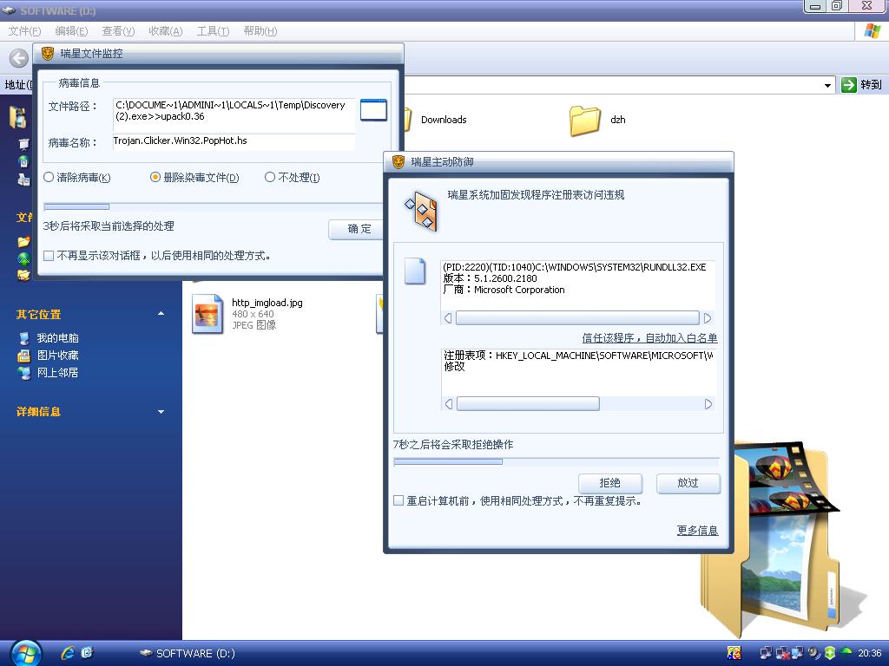Image resolution: width=889 pixels, height=666 pixels.
Task: Click the active defense countdown progress bar
Action: (x=556, y=461)
